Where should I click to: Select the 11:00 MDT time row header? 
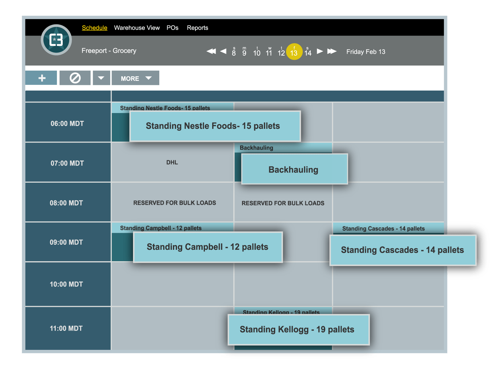click(68, 328)
